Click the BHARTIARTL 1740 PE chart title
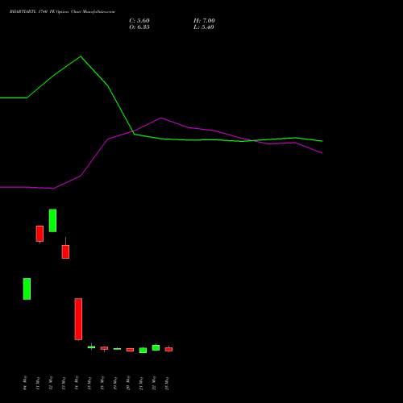This screenshot has height=403, width=403. (x=62, y=12)
